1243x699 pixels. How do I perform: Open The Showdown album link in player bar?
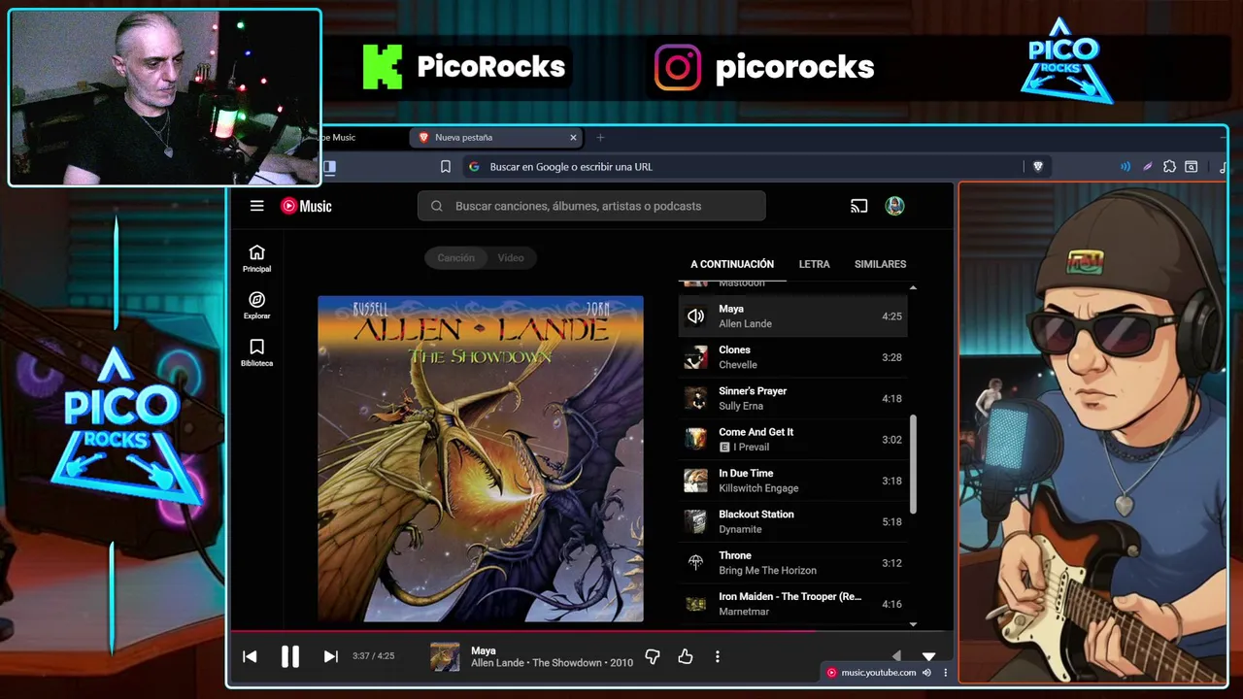(x=567, y=663)
